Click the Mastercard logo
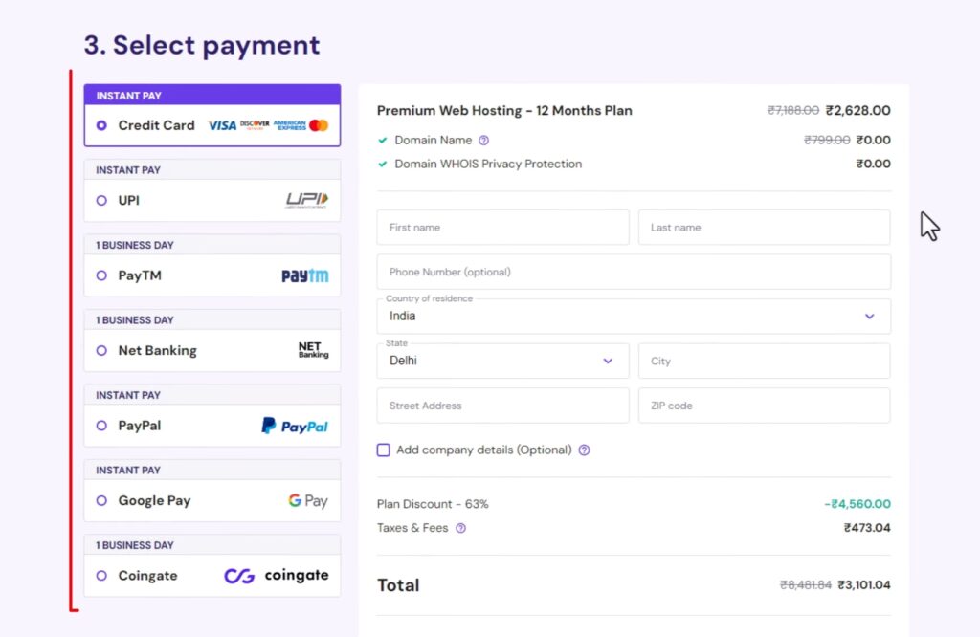 click(319, 125)
